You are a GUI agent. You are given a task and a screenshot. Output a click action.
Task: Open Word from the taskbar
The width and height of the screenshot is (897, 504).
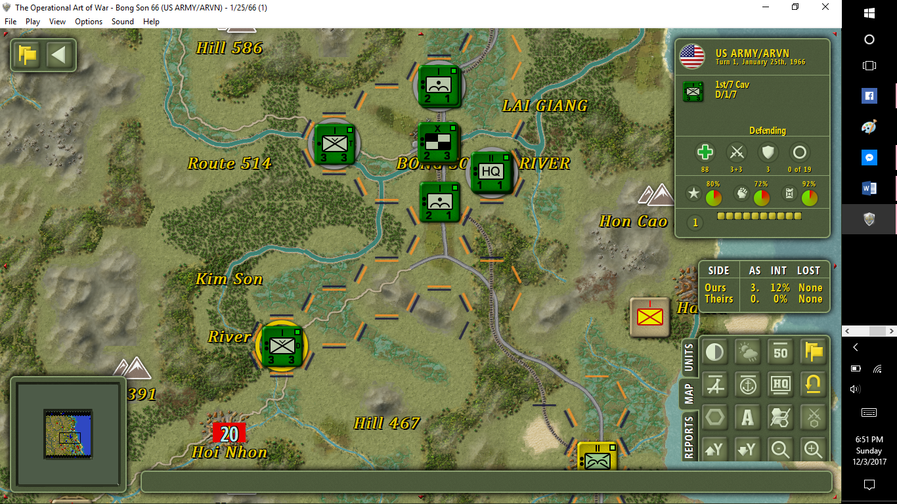coord(869,188)
